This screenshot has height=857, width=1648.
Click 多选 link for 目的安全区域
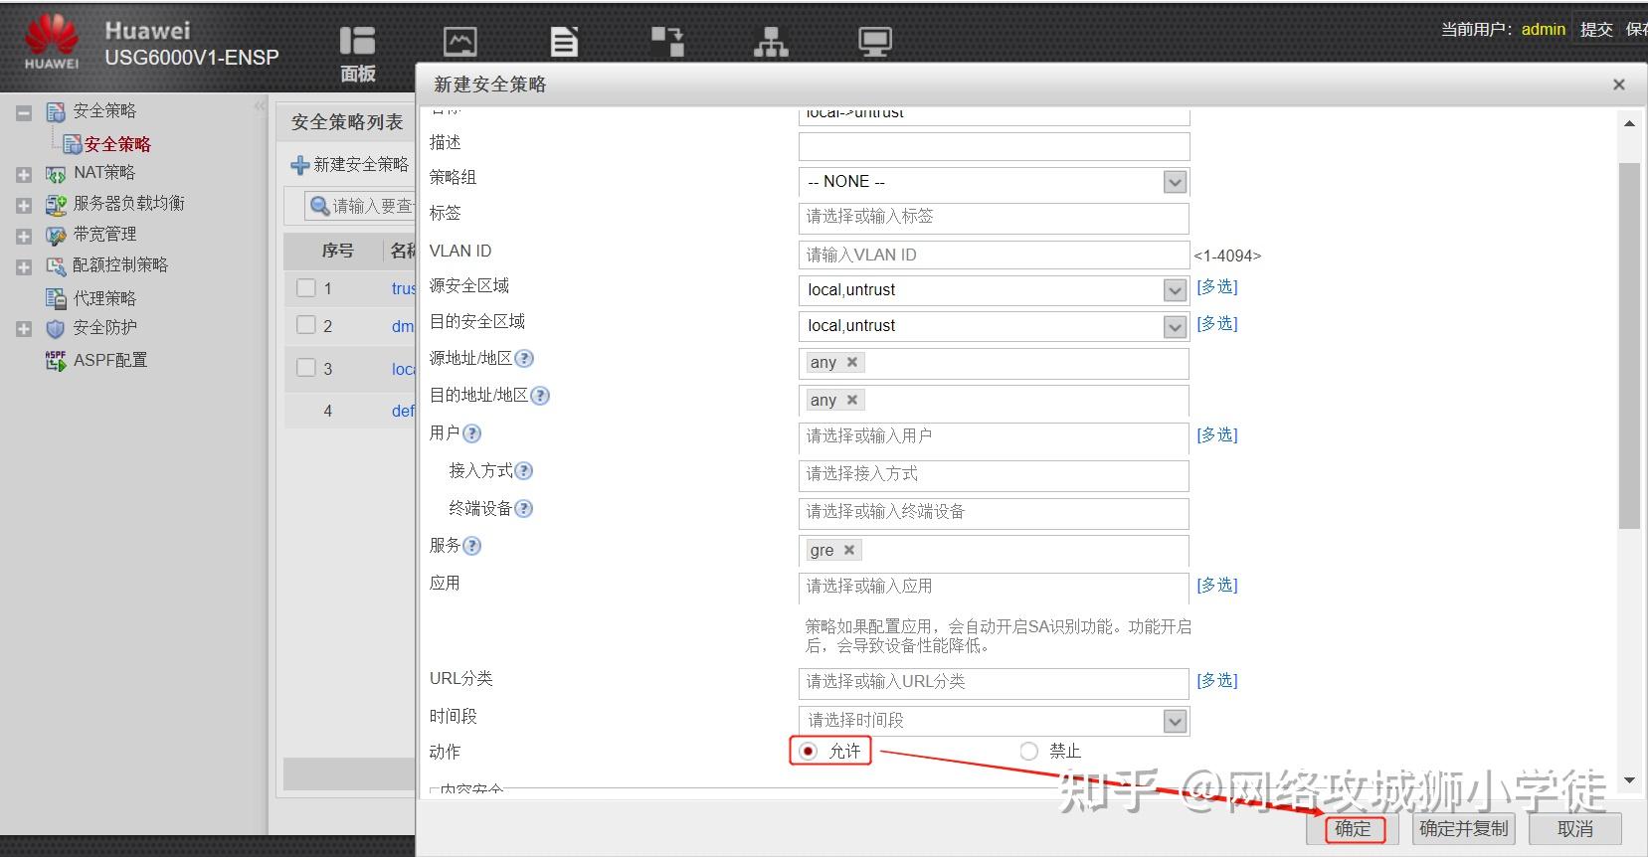coord(1217,324)
